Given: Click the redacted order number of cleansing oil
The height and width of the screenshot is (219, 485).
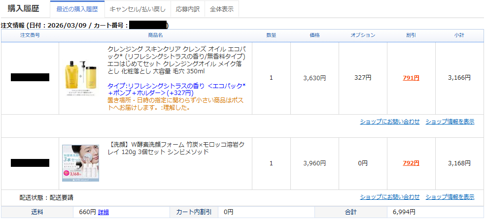Looking at the screenshot, I should 30,77.
